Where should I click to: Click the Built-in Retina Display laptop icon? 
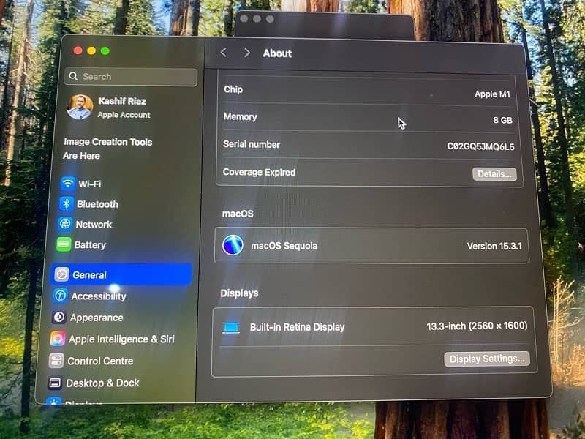tap(231, 328)
